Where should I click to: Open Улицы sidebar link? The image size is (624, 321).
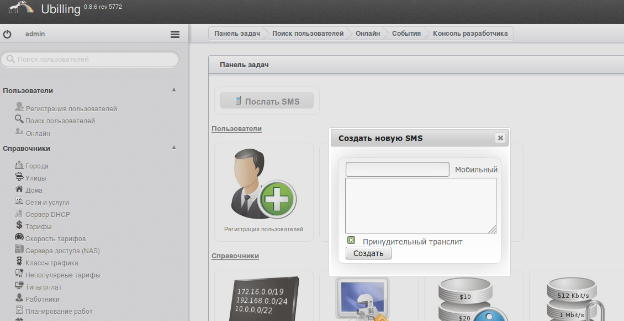(35, 178)
